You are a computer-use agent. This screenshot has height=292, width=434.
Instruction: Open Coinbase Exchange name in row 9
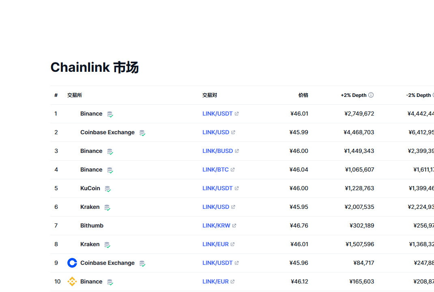pos(107,263)
